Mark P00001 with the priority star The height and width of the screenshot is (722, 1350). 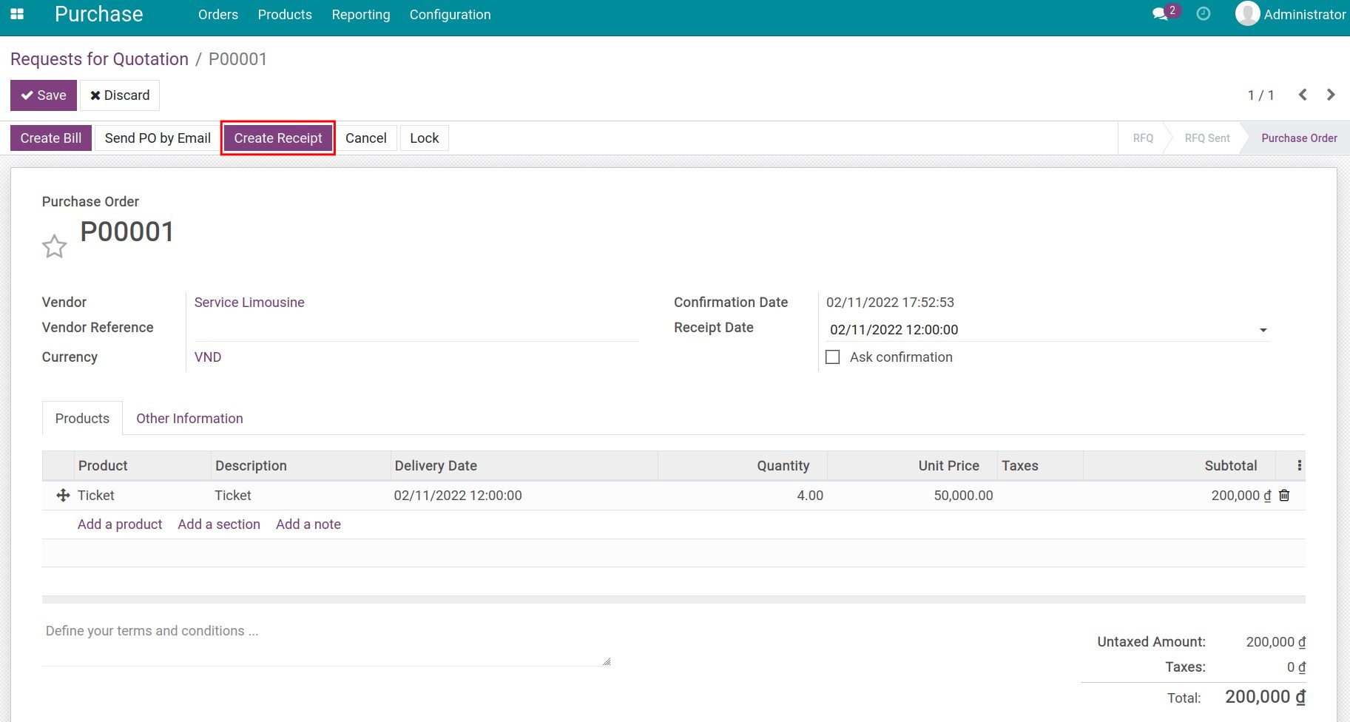[54, 246]
